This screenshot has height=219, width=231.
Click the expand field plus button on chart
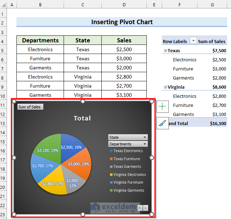(139, 207)
